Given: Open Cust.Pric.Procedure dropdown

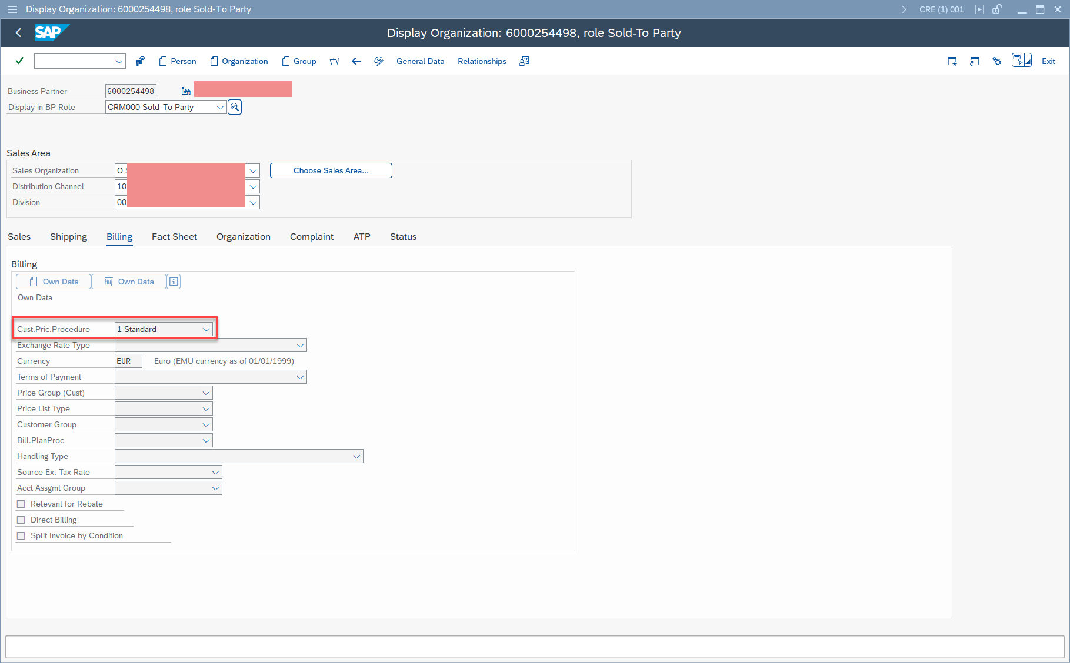Looking at the screenshot, I should (206, 329).
